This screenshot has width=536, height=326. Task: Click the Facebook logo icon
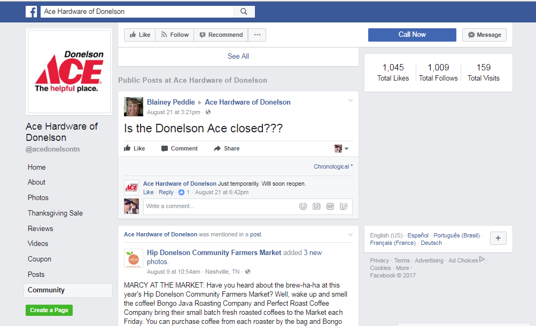pos(31,11)
